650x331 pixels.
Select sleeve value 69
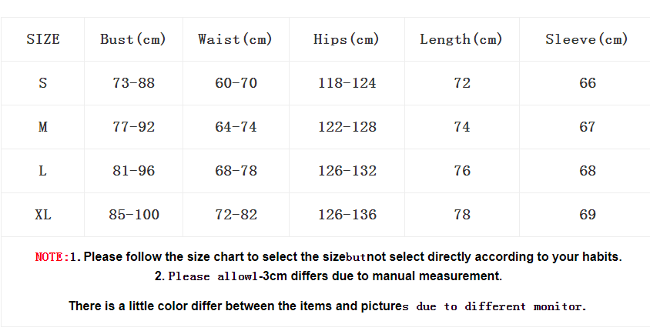point(588,215)
